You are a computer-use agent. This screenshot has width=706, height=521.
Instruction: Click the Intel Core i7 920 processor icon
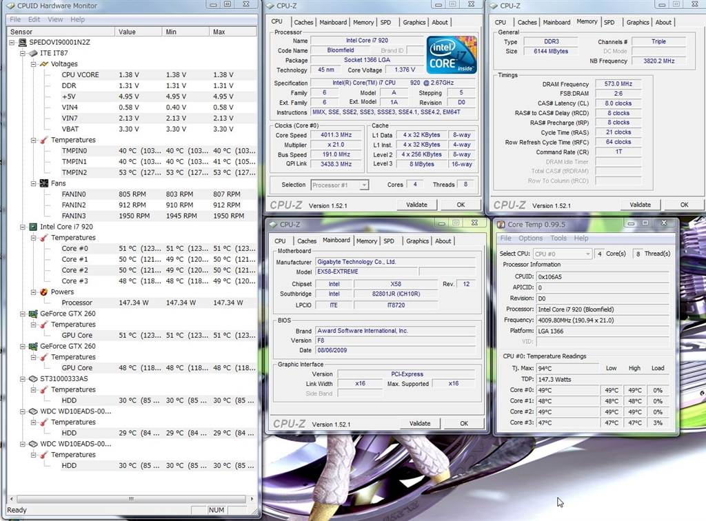[32, 227]
